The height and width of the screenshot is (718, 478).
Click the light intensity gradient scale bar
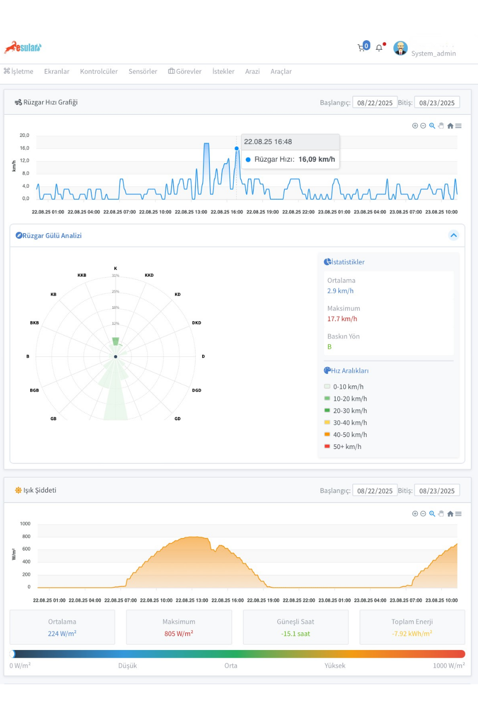238,654
